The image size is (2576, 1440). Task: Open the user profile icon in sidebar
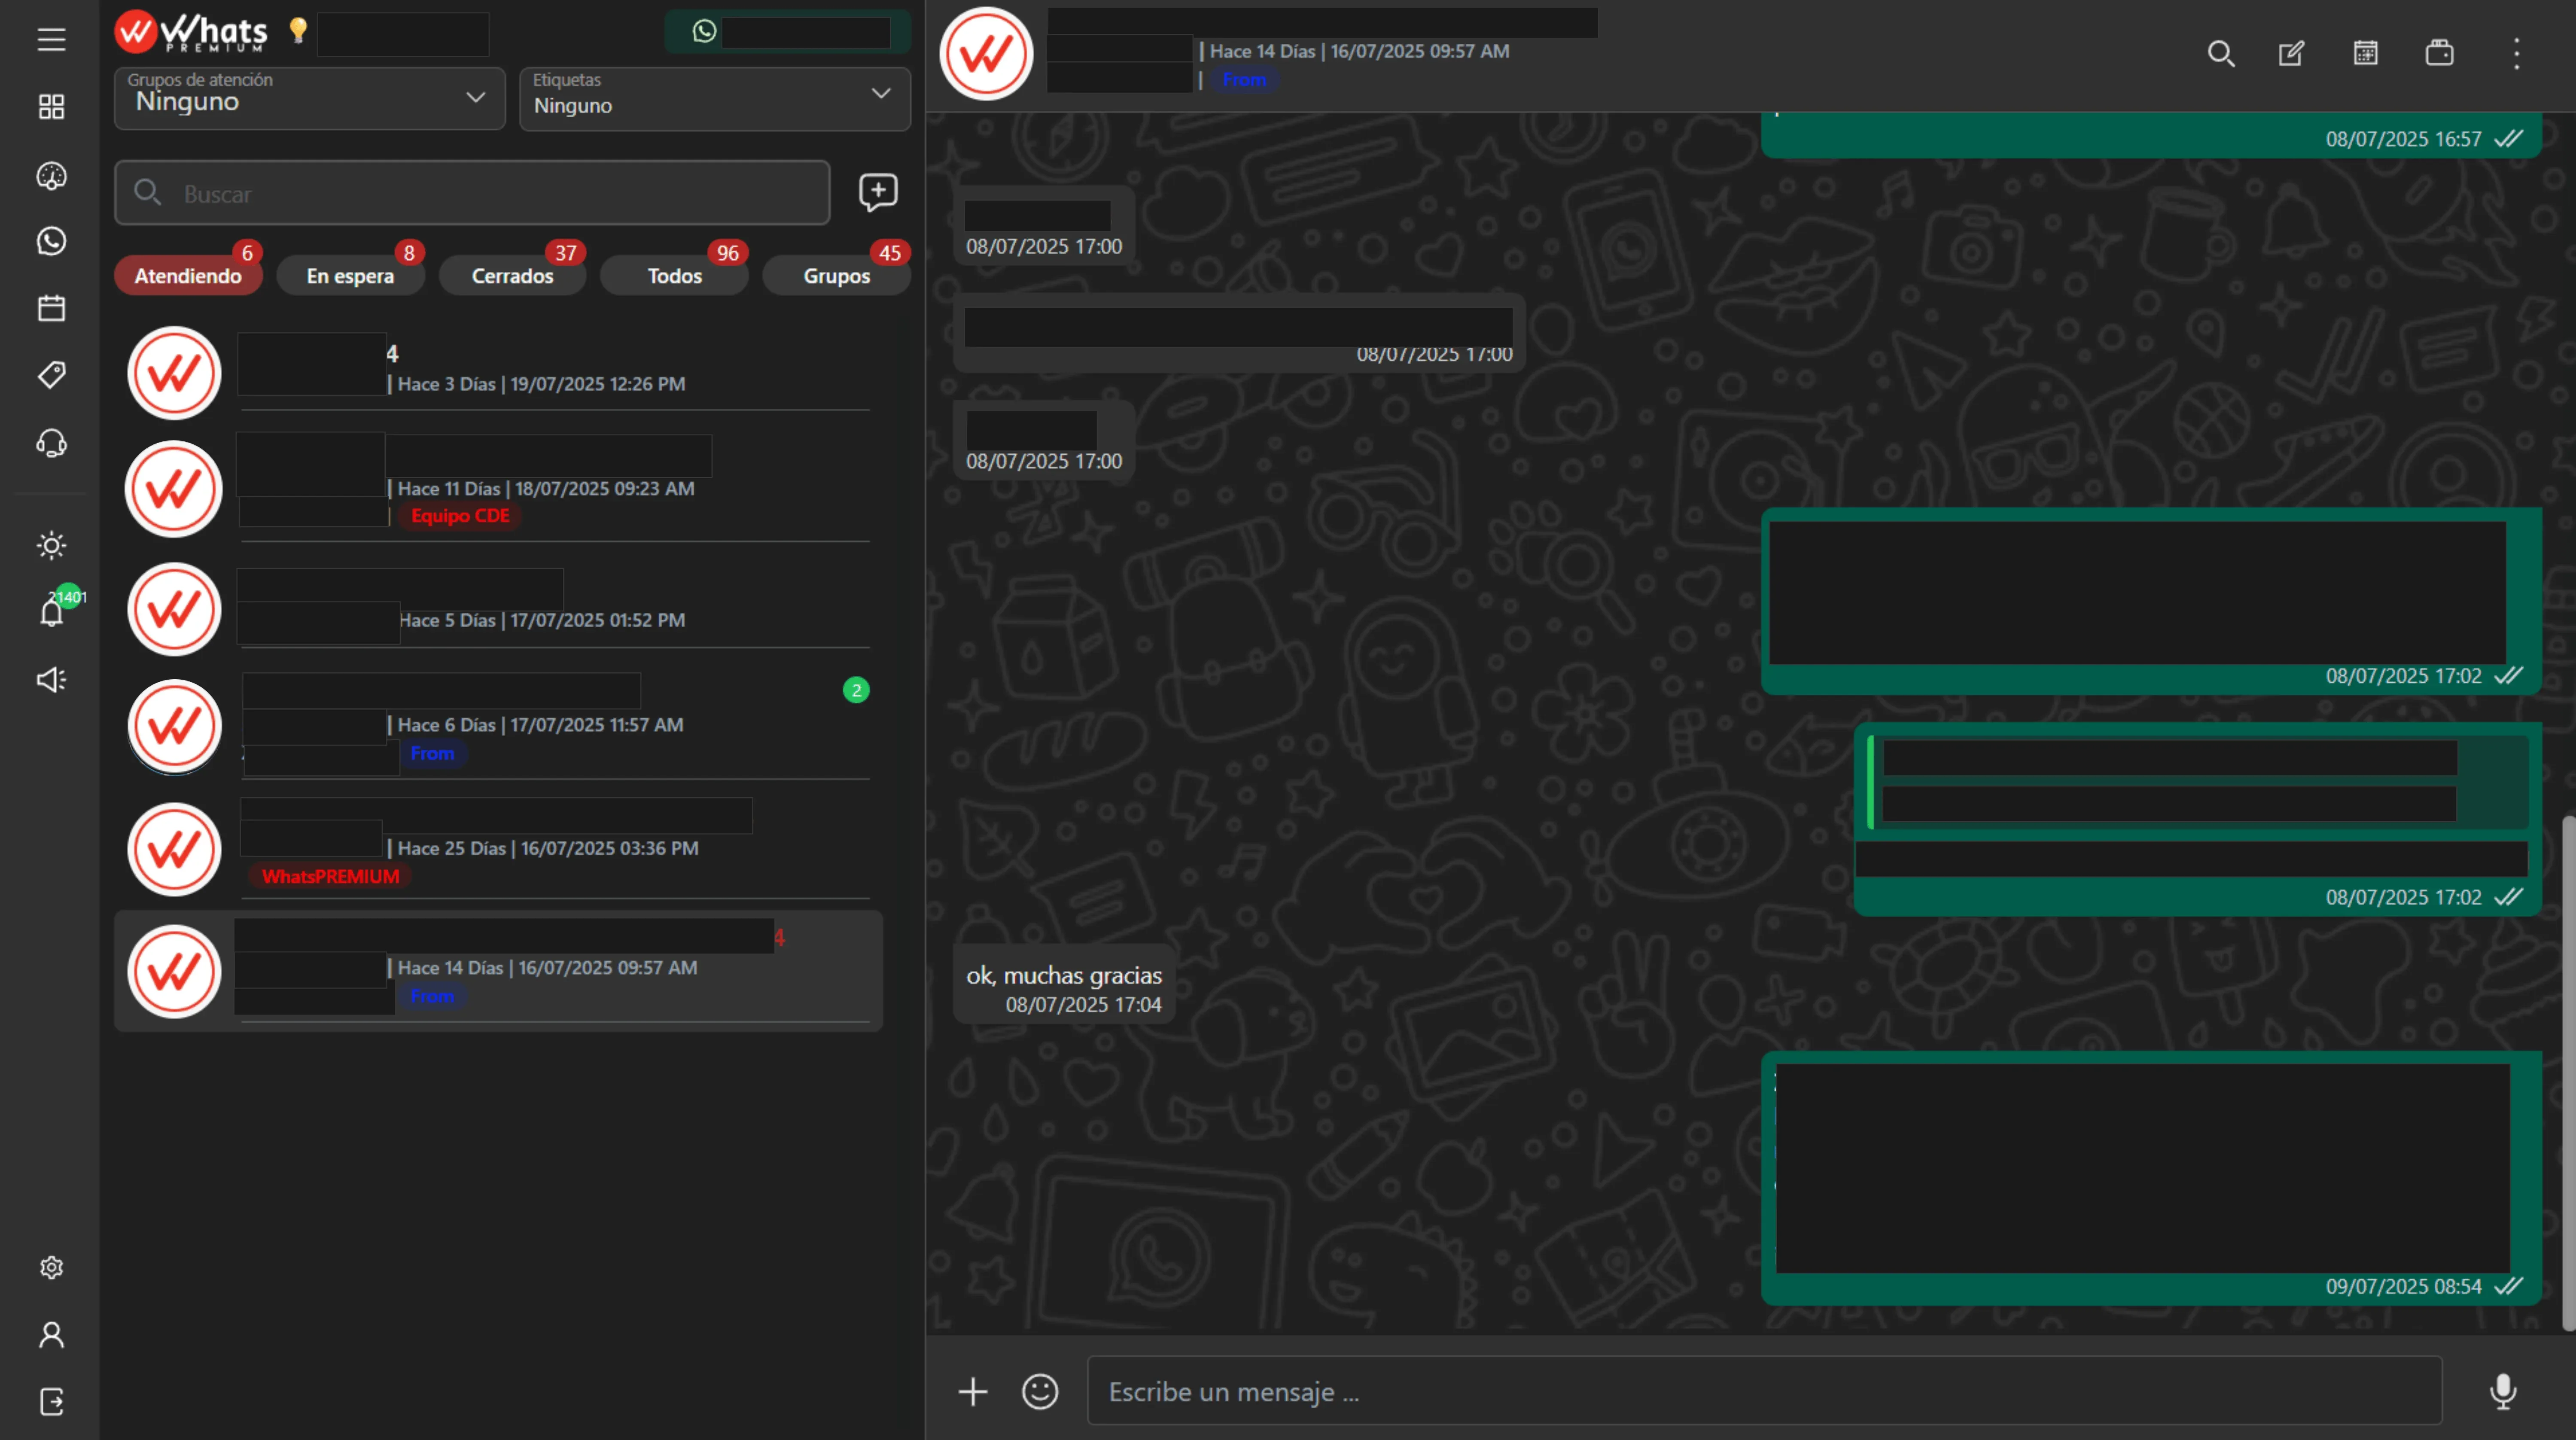coord(51,1335)
